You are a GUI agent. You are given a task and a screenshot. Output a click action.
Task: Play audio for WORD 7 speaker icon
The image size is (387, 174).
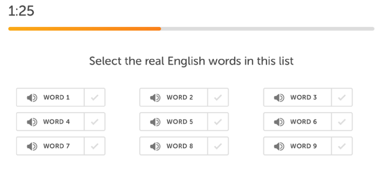coord(32,146)
